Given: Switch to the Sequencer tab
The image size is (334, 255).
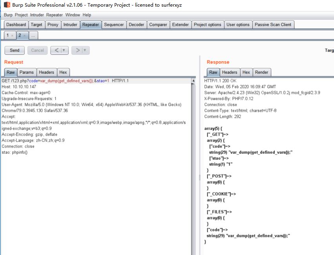Looking at the screenshot, I should (114, 25).
